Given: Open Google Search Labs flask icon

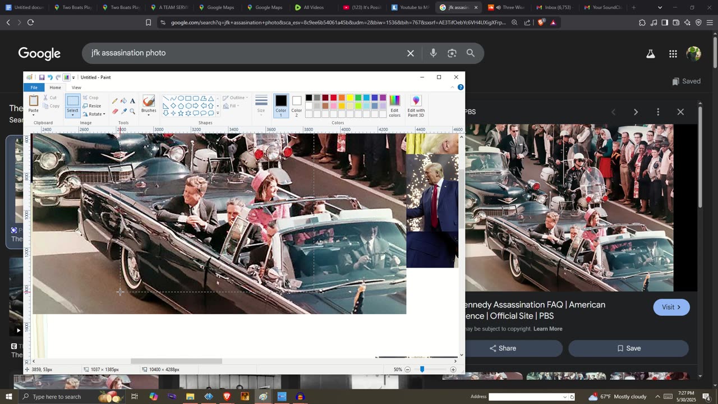Looking at the screenshot, I should 651,54.
